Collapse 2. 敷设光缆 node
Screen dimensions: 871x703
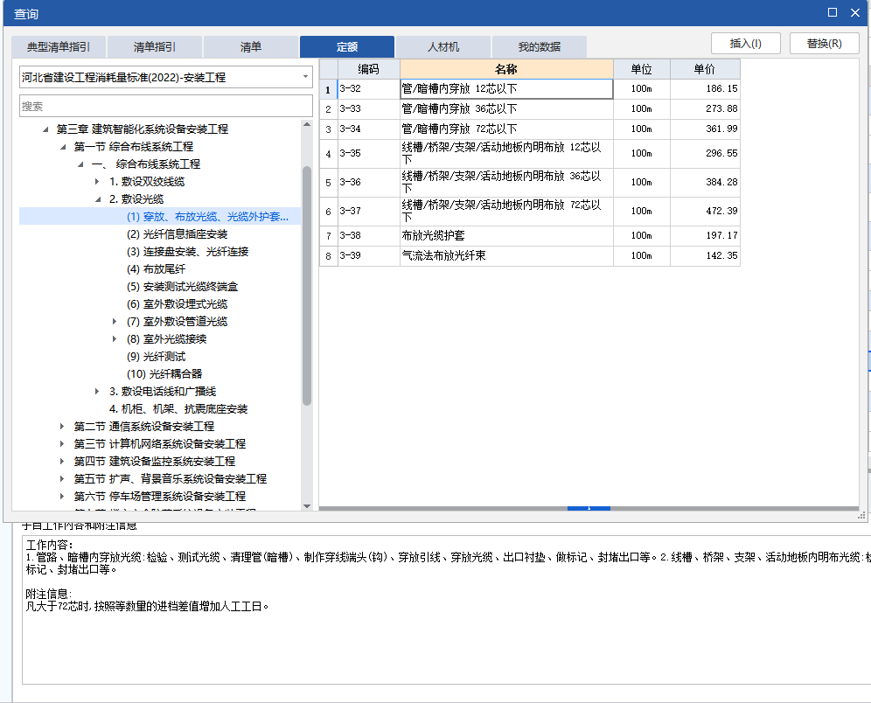coord(98,199)
